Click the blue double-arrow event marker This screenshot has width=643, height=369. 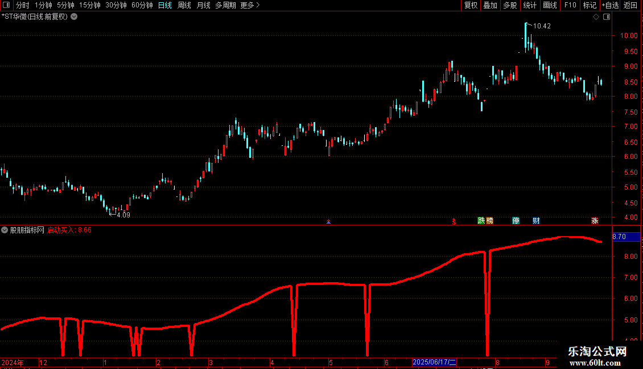point(328,222)
